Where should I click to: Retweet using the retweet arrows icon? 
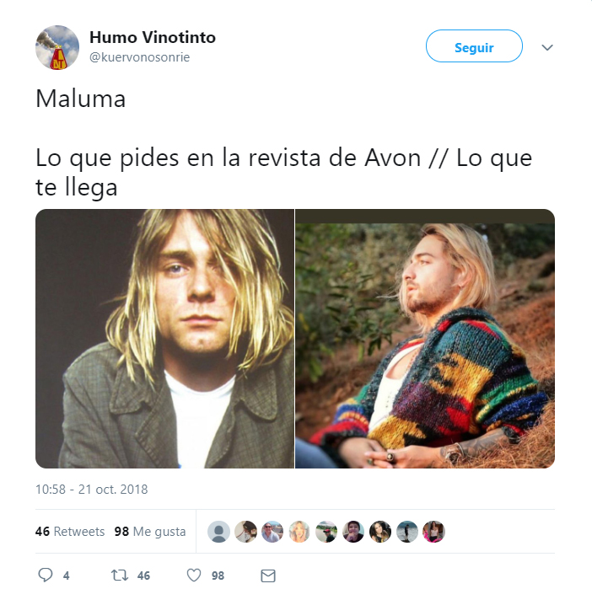120,575
